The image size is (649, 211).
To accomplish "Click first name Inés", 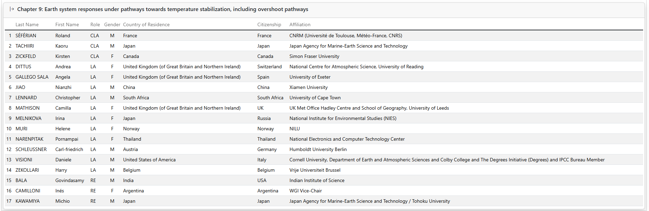I will click(x=60, y=191).
